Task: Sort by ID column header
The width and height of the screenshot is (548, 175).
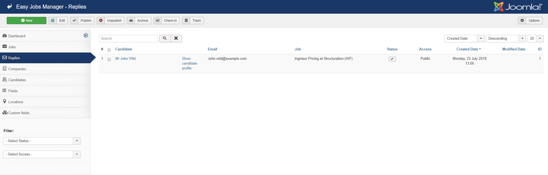Action: 540,49
